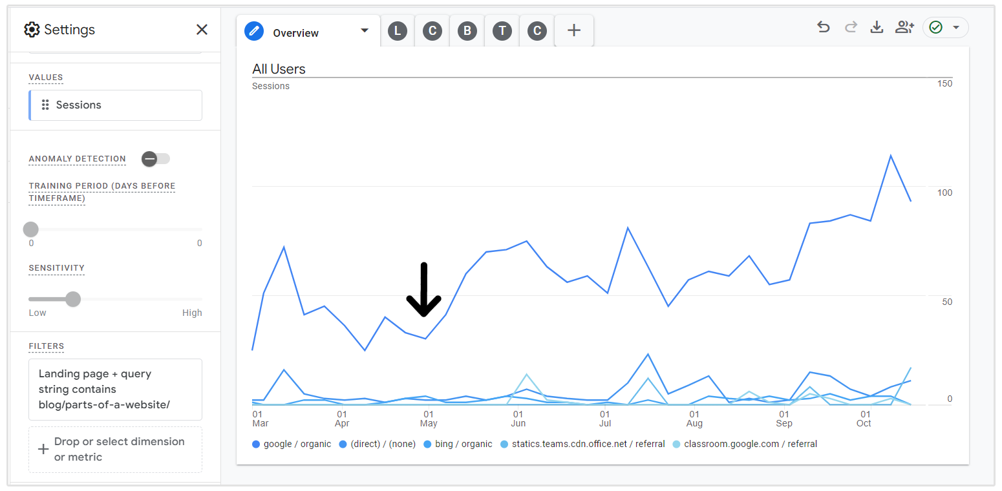
Task: Click the redo arrow icon
Action: [x=851, y=27]
